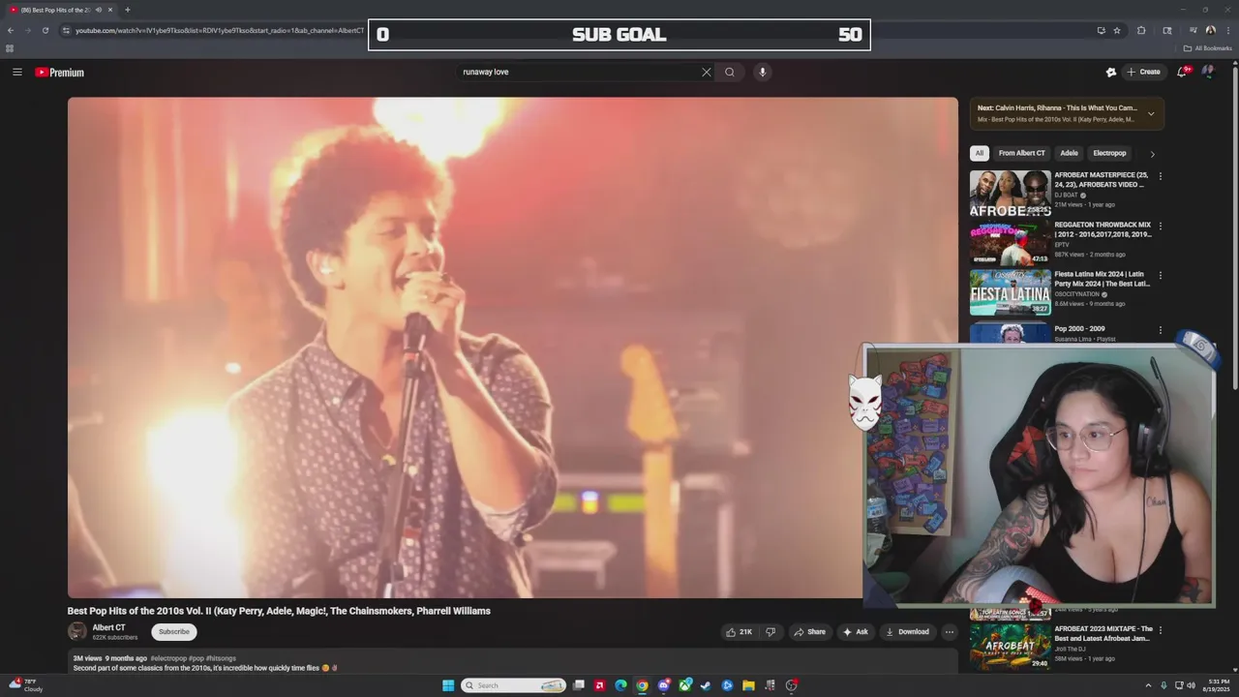Open AFROBEAT MASTERPIECE video thumbnail
Viewport: 1239px width, 697px height.
1011,194
